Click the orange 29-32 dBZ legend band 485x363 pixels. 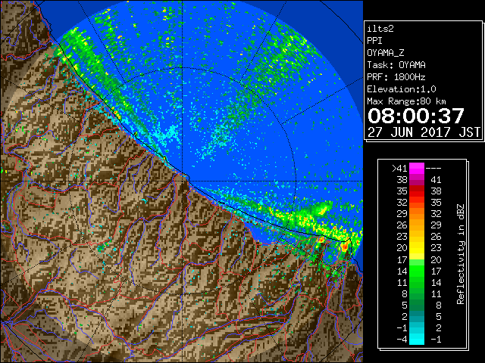[x=417, y=213]
